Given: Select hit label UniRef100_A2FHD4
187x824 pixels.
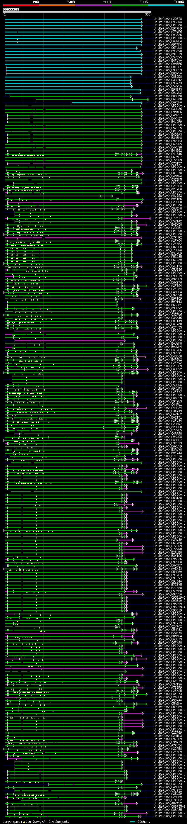Looking at the screenshot, I should tap(168, 186).
